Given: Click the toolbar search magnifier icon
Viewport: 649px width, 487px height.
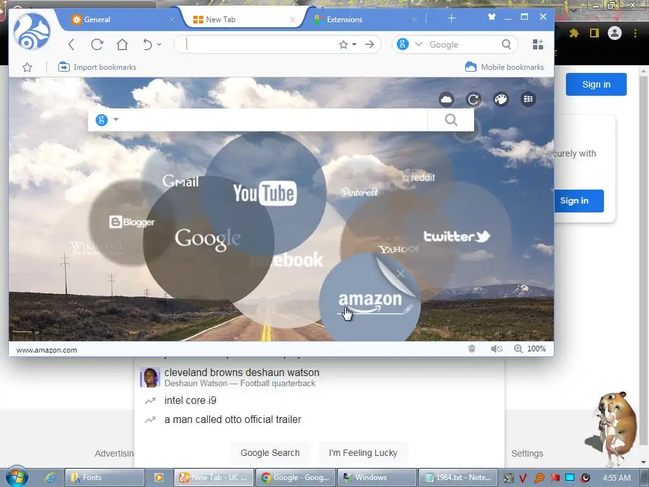Looking at the screenshot, I should [506, 44].
